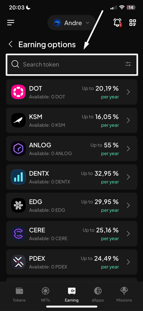Expand the DOT row chevron

tap(128, 92)
